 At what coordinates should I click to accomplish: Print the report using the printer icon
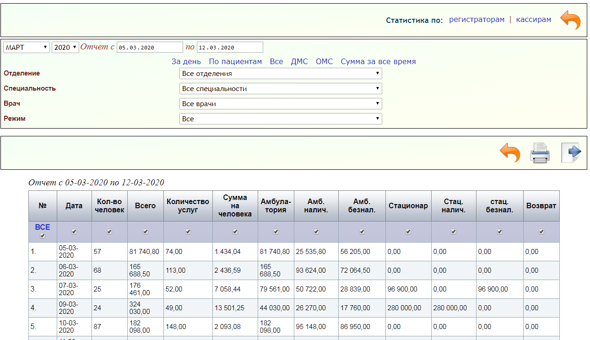pos(540,153)
